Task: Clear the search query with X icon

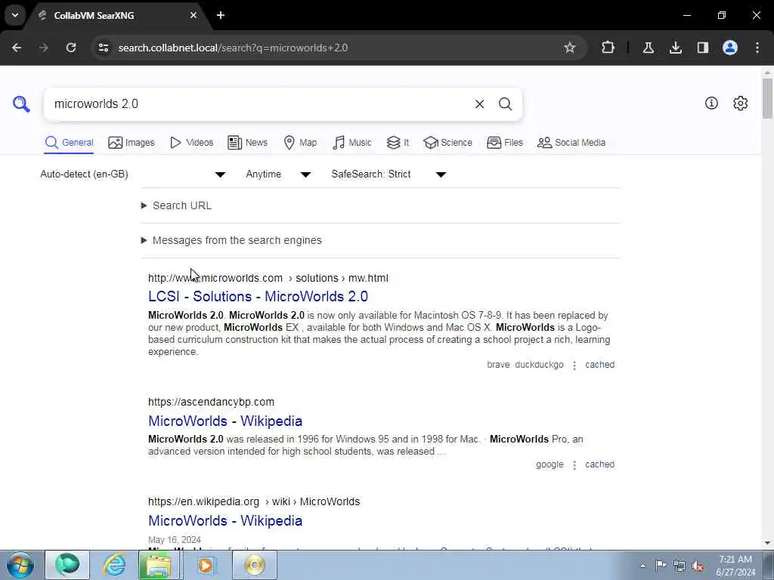Action: coord(479,104)
